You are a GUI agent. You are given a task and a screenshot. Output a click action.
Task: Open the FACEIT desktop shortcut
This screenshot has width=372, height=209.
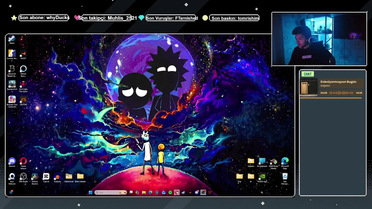tap(23, 55)
